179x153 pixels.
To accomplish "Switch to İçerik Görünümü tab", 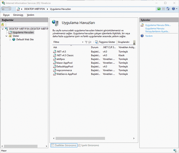I will tap(88, 145).
